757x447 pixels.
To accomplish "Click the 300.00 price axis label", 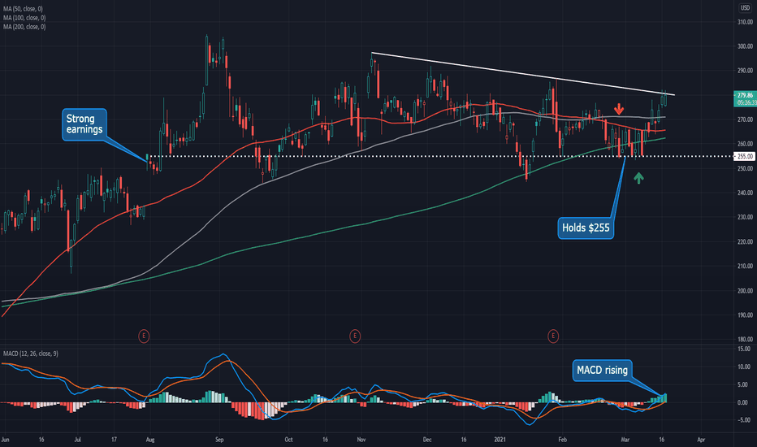I will click(745, 46).
